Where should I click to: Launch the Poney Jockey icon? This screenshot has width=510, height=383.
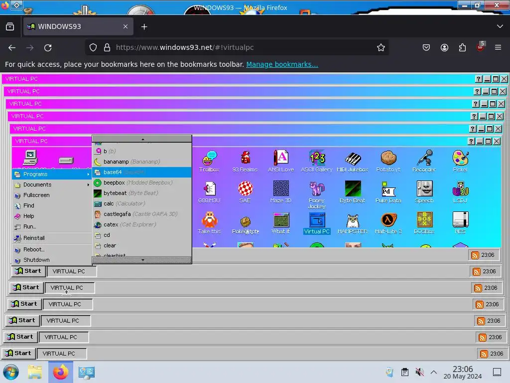[x=316, y=195]
